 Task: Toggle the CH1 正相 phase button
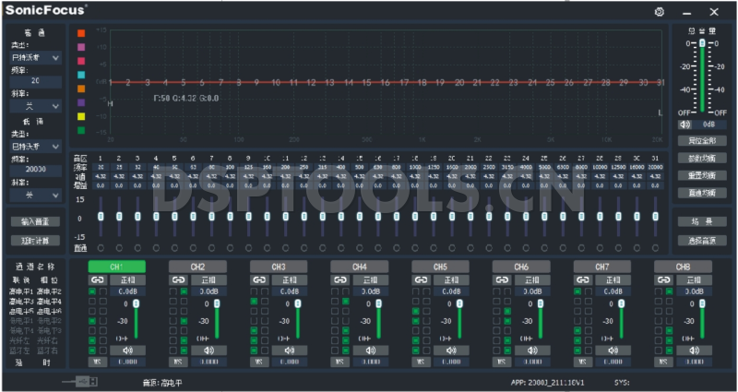click(128, 280)
